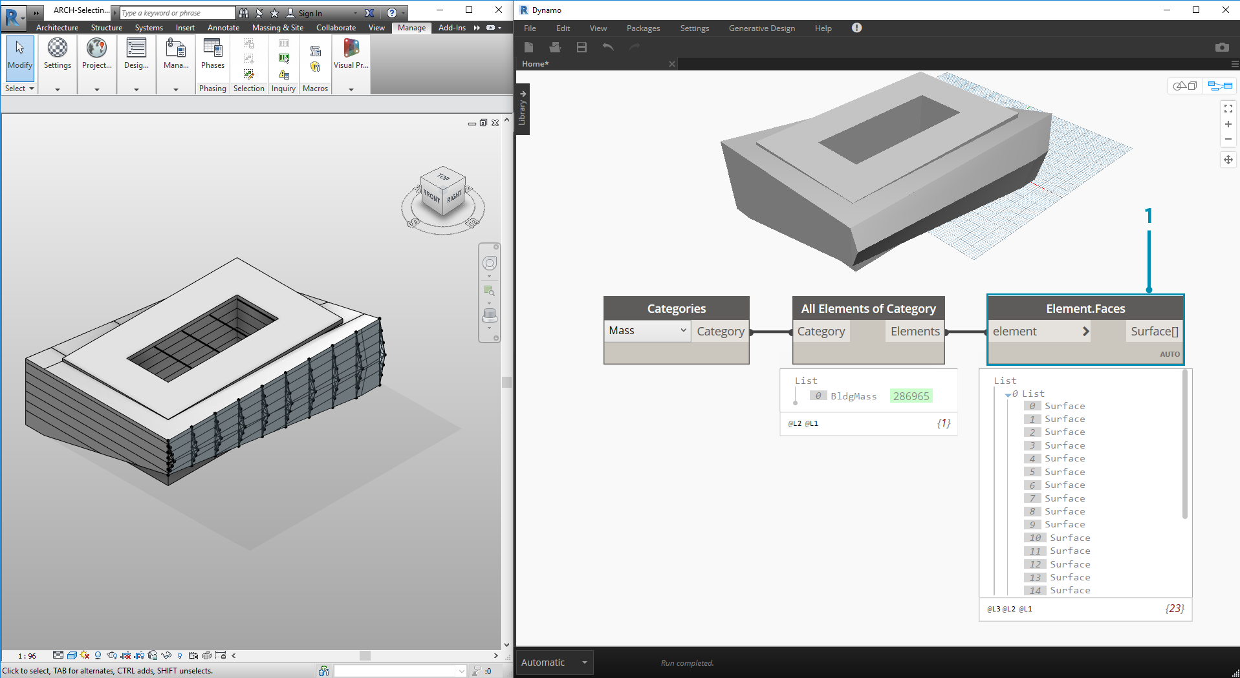1240x678 pixels.
Task: Create a new Dynamo file
Action: (x=528, y=47)
